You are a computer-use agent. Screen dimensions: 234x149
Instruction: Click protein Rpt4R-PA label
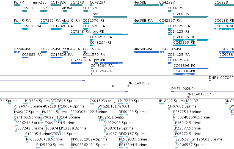pos(22,49)
